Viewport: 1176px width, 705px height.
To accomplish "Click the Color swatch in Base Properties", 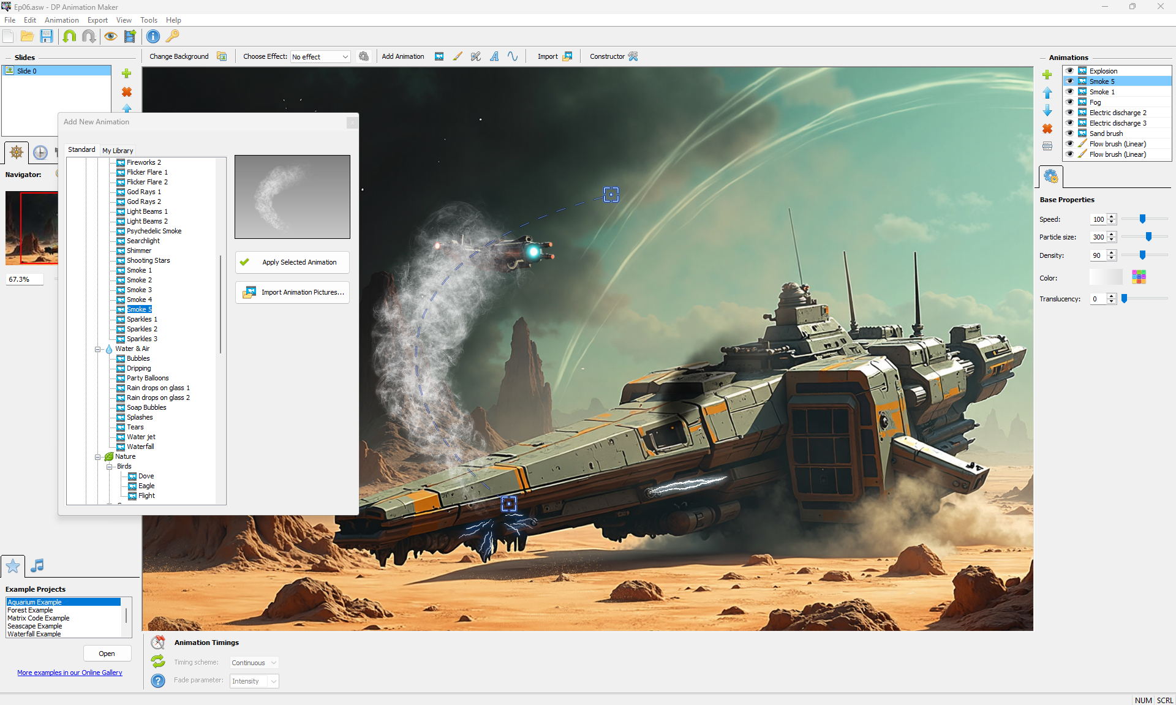I will [x=1106, y=277].
